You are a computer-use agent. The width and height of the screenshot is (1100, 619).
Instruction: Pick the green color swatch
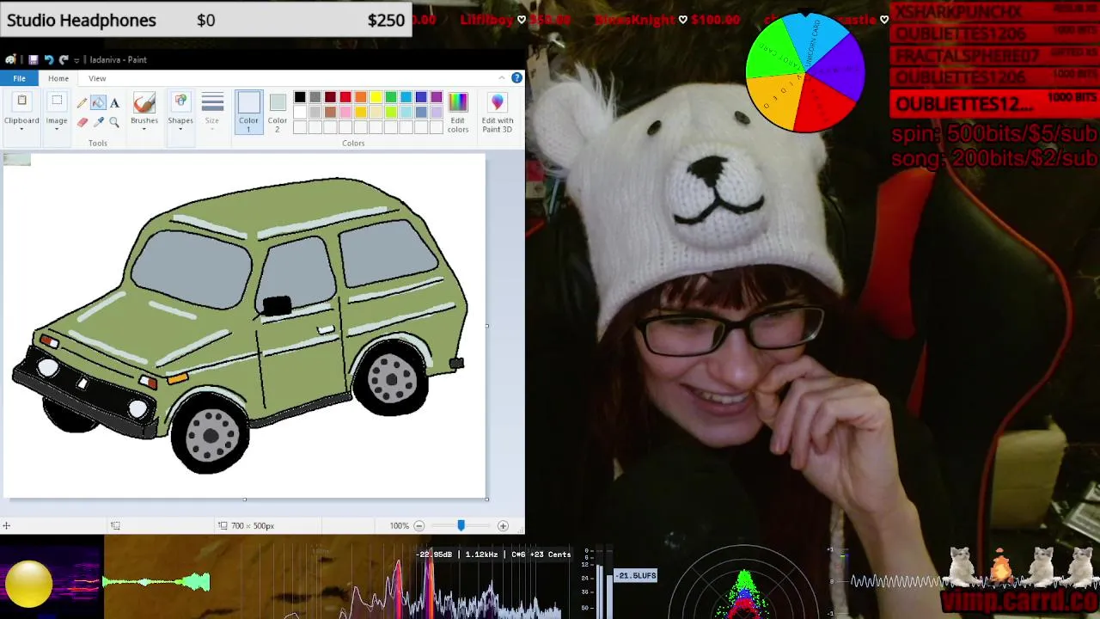coord(391,97)
